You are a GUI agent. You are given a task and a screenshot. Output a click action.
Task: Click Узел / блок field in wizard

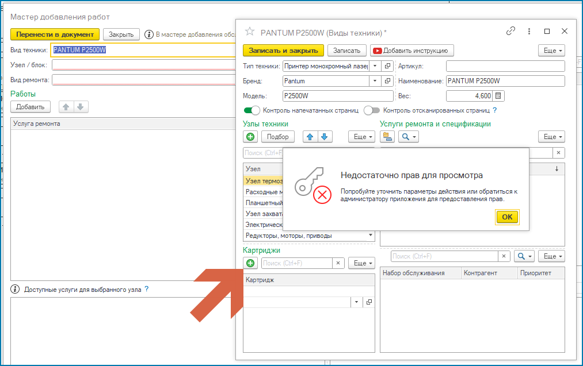tap(144, 65)
